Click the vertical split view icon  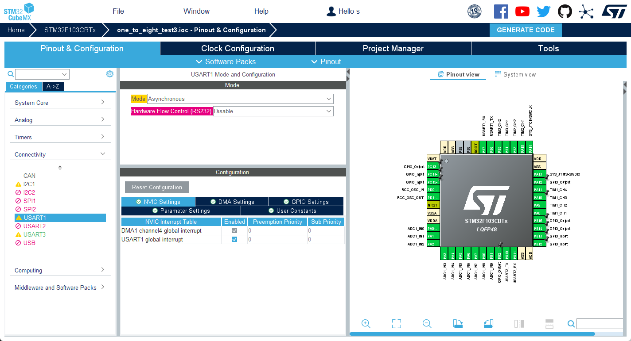click(519, 324)
